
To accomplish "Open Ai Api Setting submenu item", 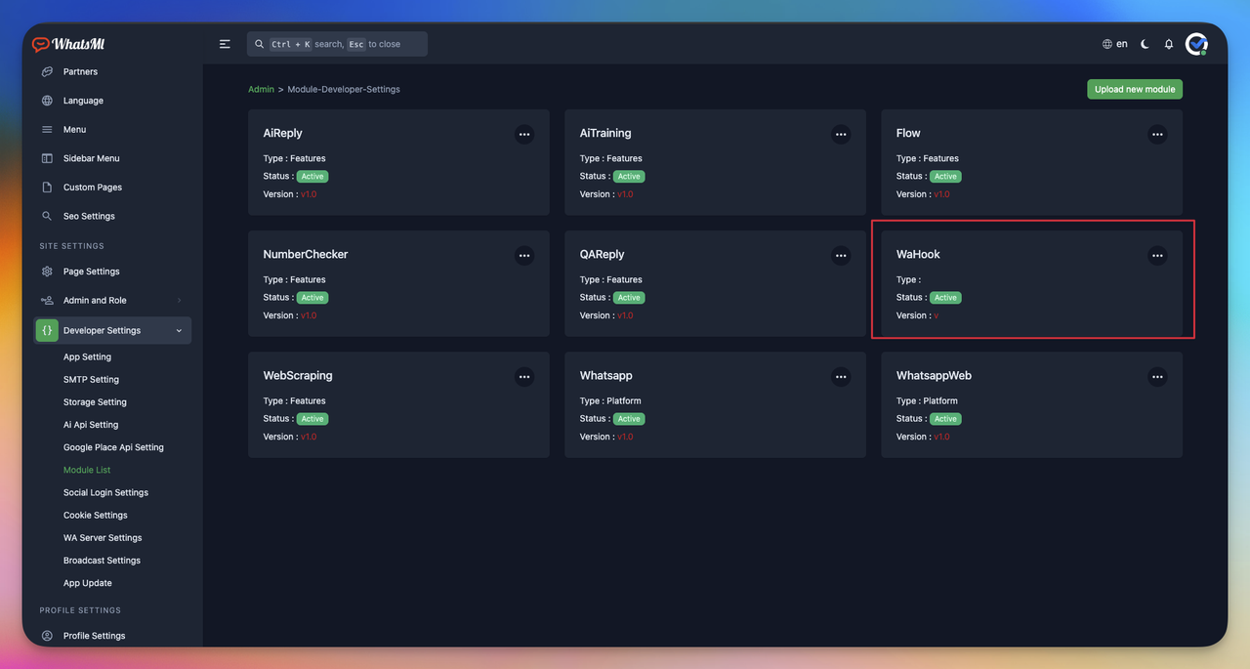I will coord(91,425).
